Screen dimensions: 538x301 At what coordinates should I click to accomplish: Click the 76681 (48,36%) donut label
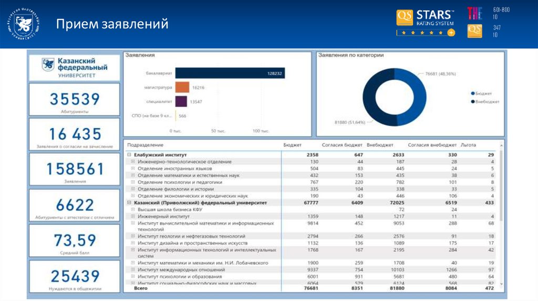click(x=440, y=73)
